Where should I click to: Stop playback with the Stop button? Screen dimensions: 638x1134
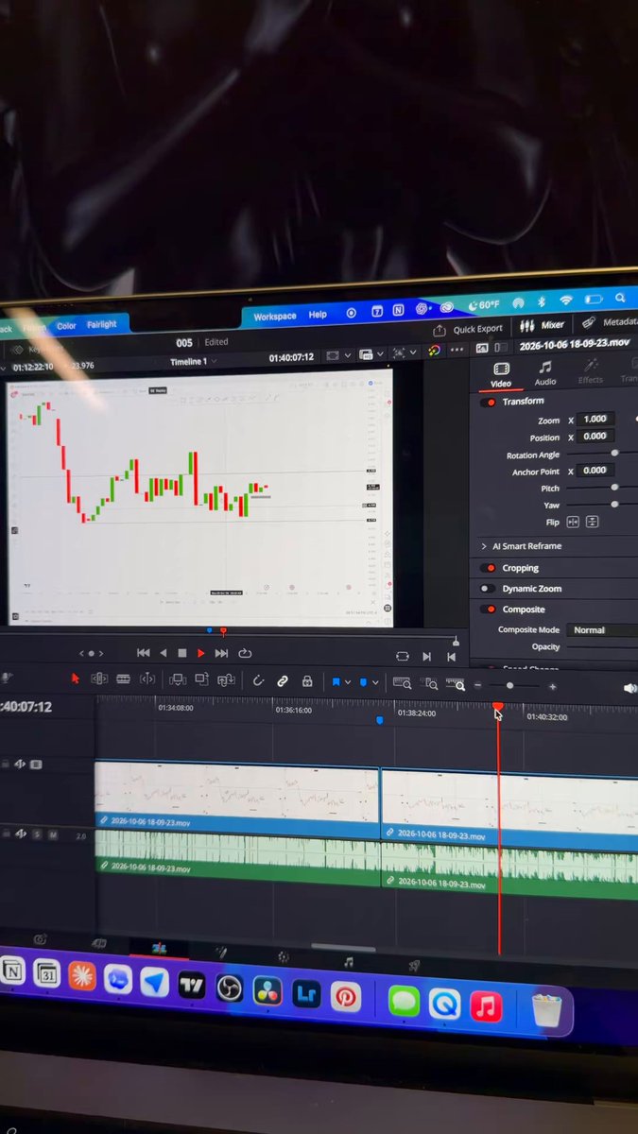[x=181, y=653]
